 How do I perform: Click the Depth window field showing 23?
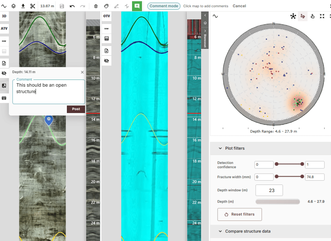click(269, 190)
